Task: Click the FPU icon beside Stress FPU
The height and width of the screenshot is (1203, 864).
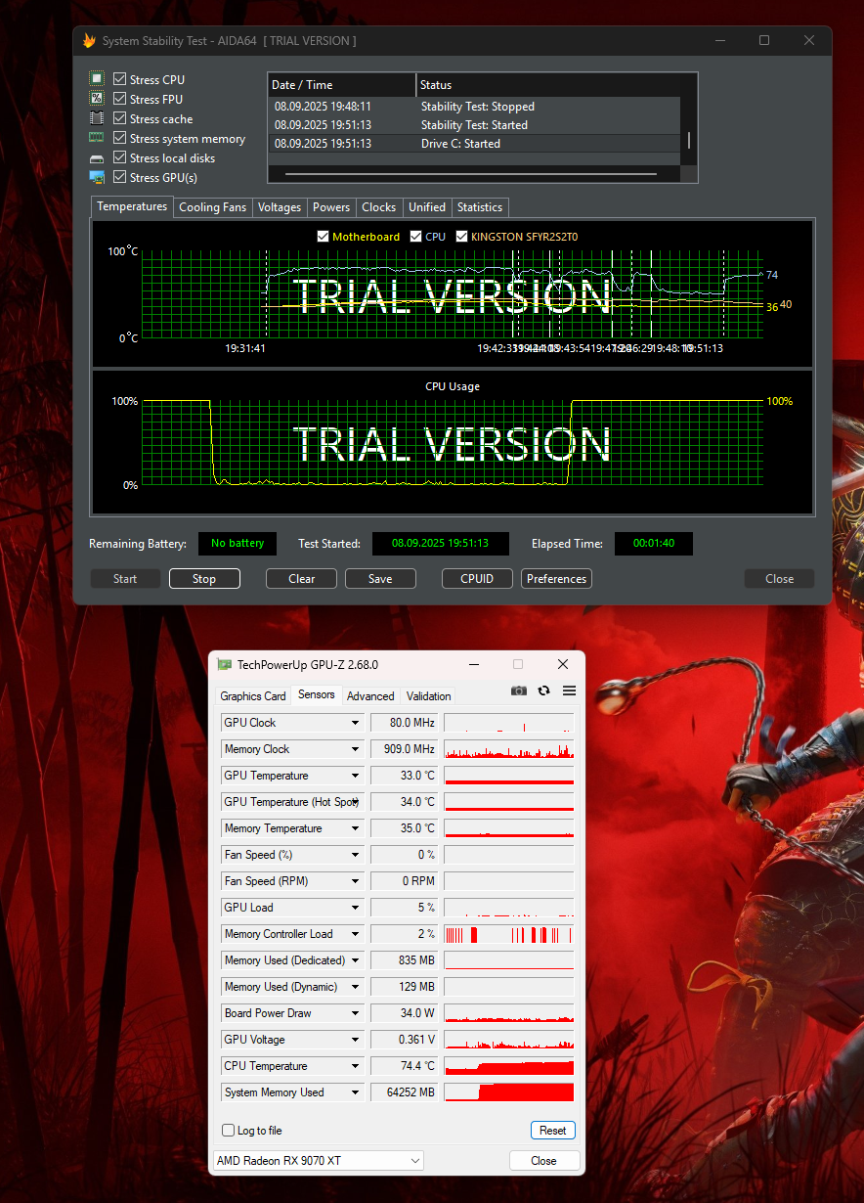Action: coord(97,99)
